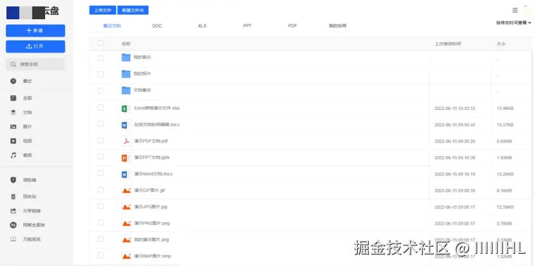
Task: Select the checkbox for 演示PPT文档.pptx
Action: 101,157
